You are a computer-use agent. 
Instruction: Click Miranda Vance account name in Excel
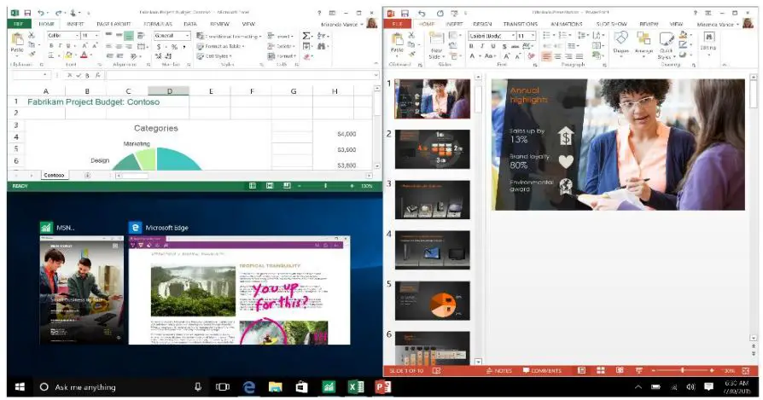click(x=339, y=24)
